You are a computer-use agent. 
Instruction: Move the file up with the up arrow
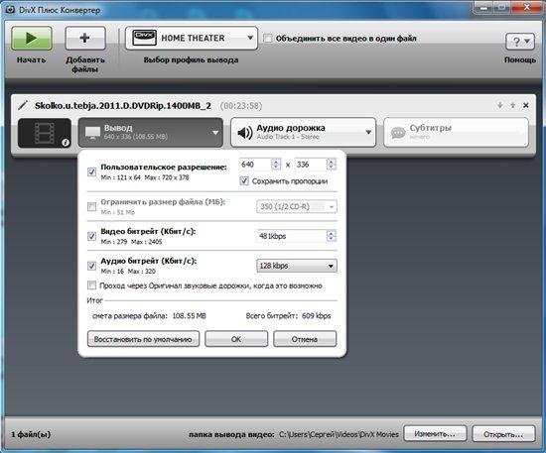click(x=512, y=105)
